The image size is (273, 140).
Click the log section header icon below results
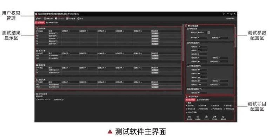point(37,94)
